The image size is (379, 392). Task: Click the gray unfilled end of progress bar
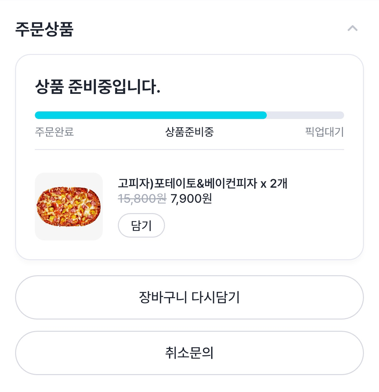coord(305,115)
